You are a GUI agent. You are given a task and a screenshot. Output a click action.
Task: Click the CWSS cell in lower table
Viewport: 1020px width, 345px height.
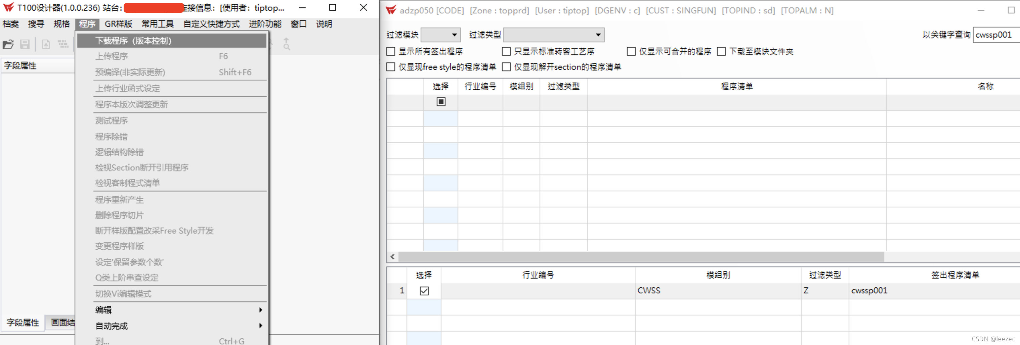point(718,291)
